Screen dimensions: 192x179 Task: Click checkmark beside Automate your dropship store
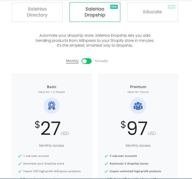[x=20, y=164]
